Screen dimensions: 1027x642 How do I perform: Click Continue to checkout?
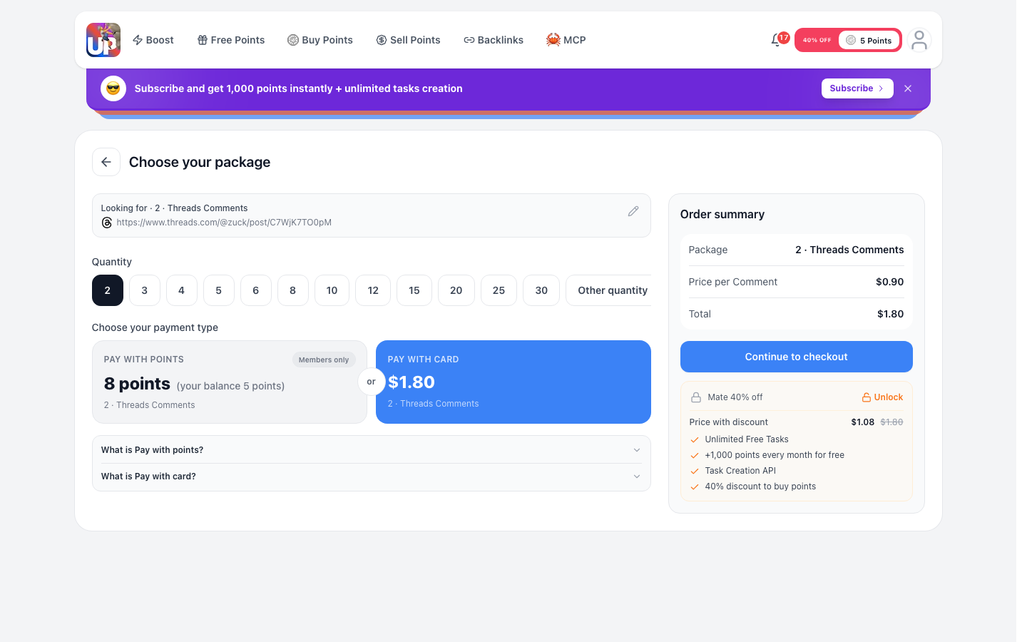[x=797, y=357]
